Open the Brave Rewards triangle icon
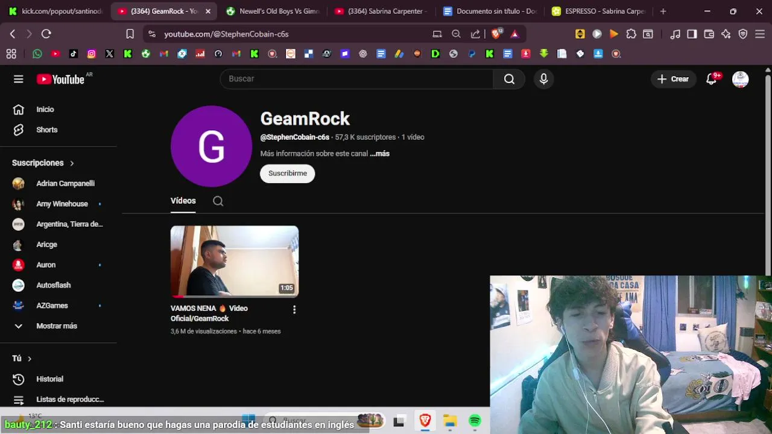The image size is (772, 434). (x=514, y=34)
